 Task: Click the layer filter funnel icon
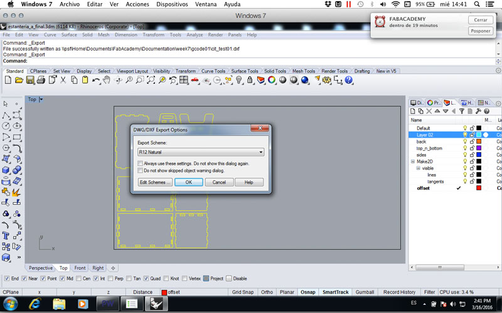[x=461, y=111]
